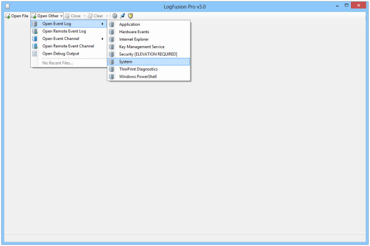Click the Open Remote Event Channel icon
370x246 pixels.
(x=35, y=46)
